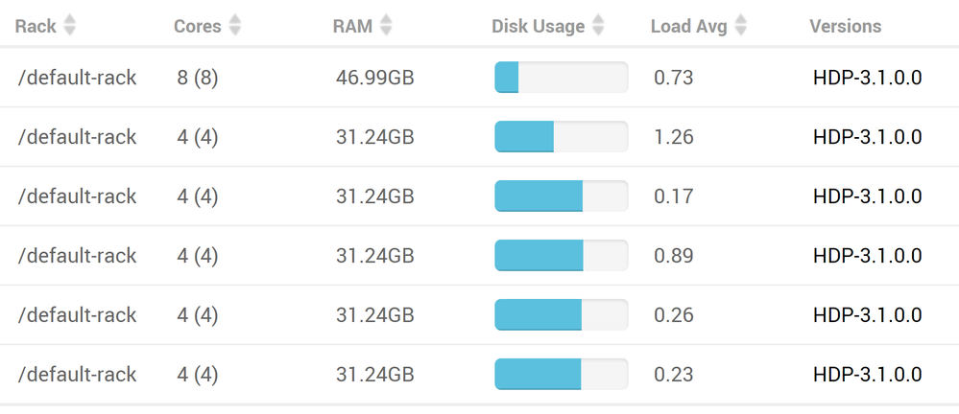Click disk usage bar for 1.26 load host

pos(561,137)
